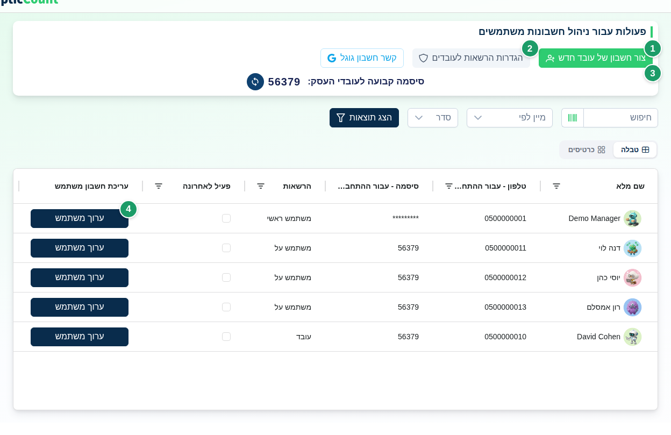Screen dimensions: 671x435
Task: Click the masked password in Demo Manager row
Action: [405, 218]
